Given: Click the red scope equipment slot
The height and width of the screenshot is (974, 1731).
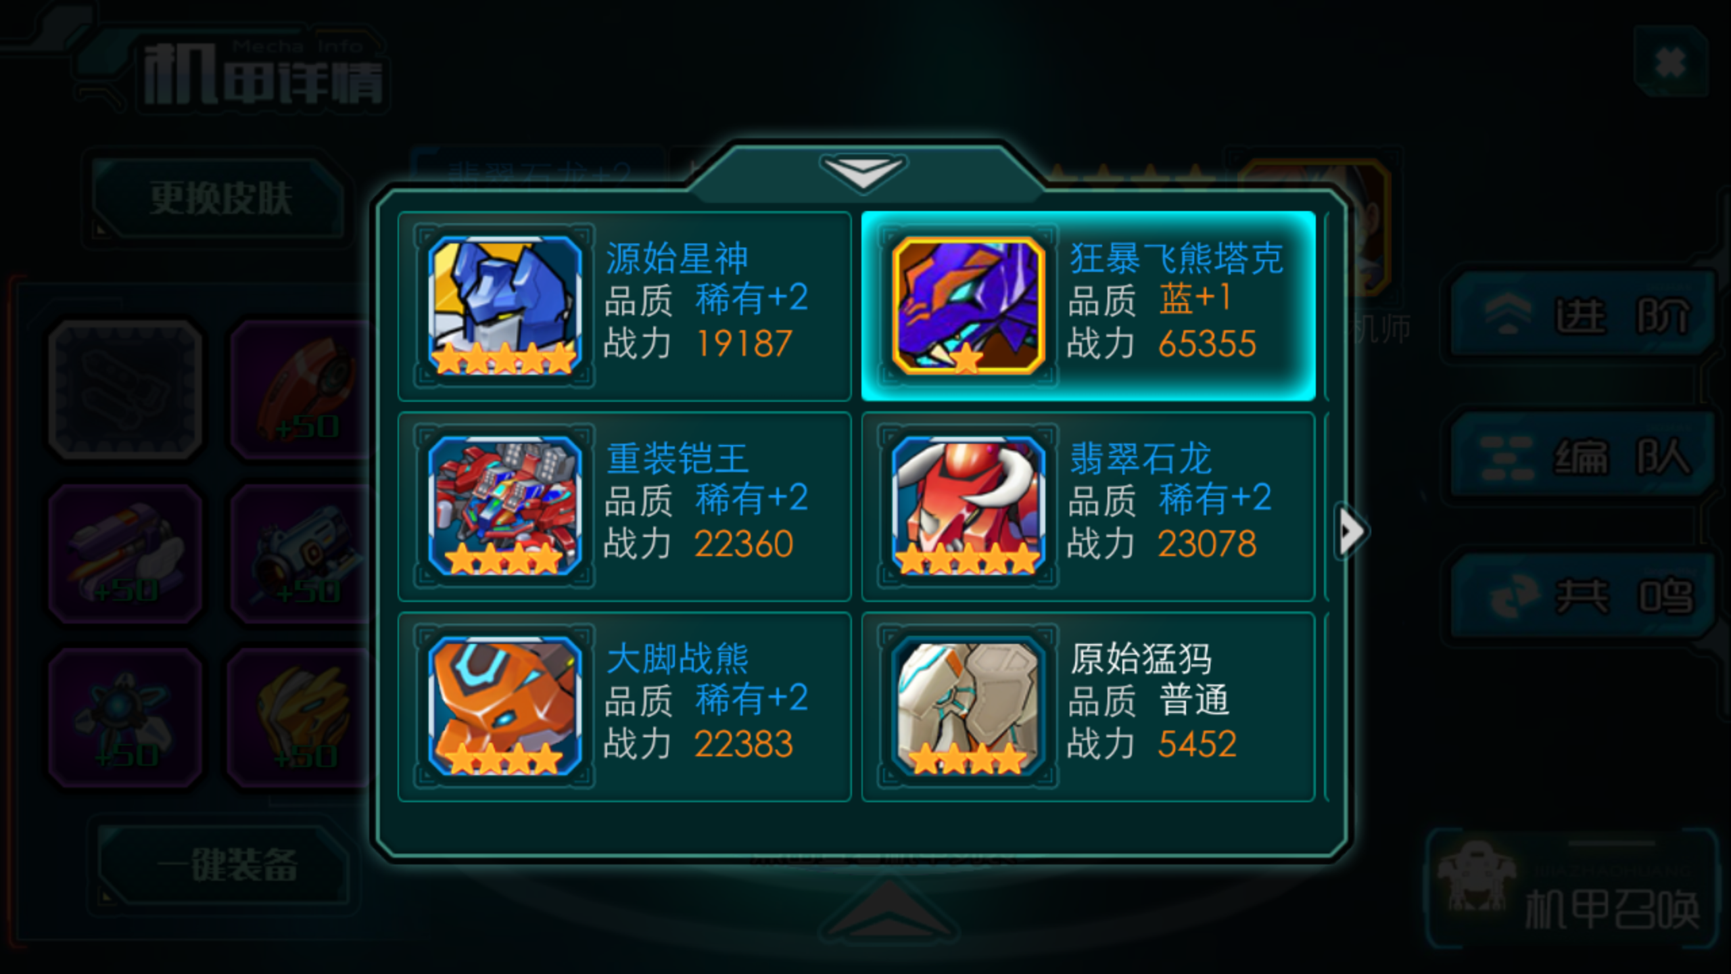Looking at the screenshot, I should click(301, 390).
